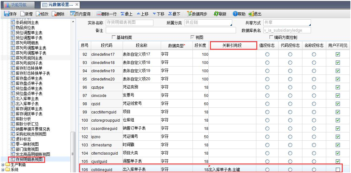The image size is (351, 173).
Task: Click the cstklineguid code cell
Action: point(106,170)
